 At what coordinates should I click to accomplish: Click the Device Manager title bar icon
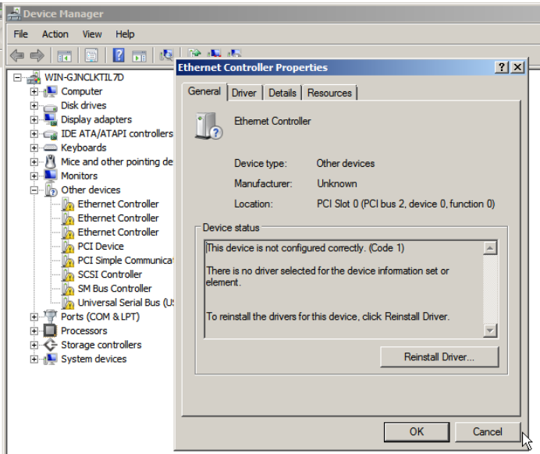pos(14,14)
